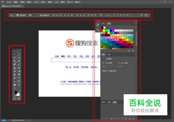Open the 文件(F) File menu

pyautogui.click(x=9, y=2)
